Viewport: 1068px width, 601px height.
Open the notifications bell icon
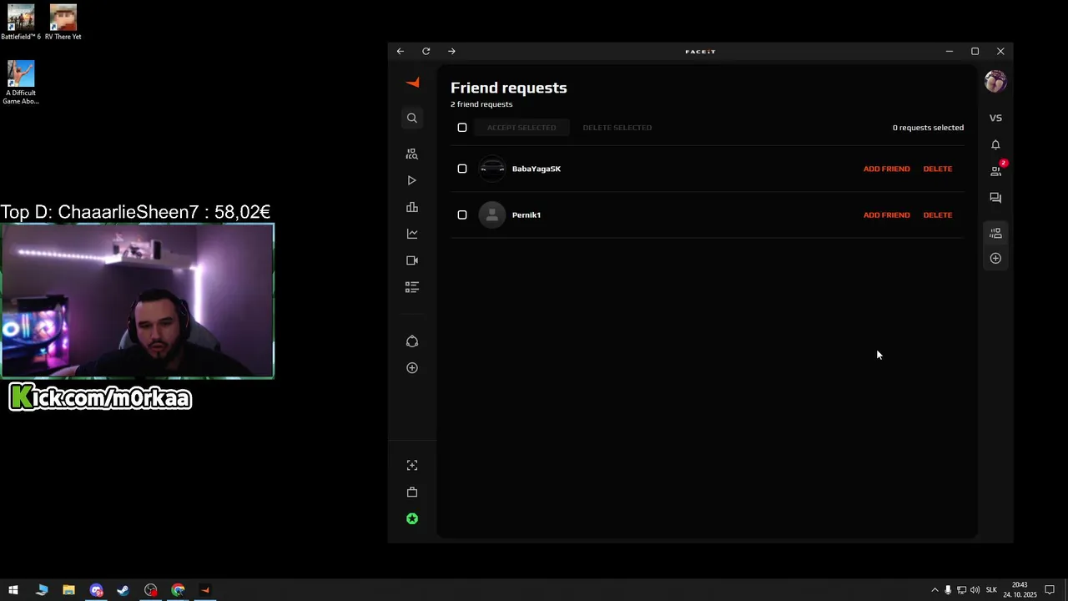coord(995,145)
